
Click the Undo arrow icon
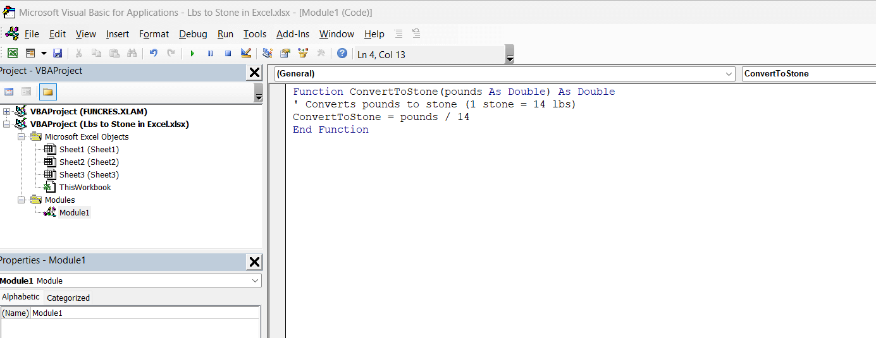(153, 54)
